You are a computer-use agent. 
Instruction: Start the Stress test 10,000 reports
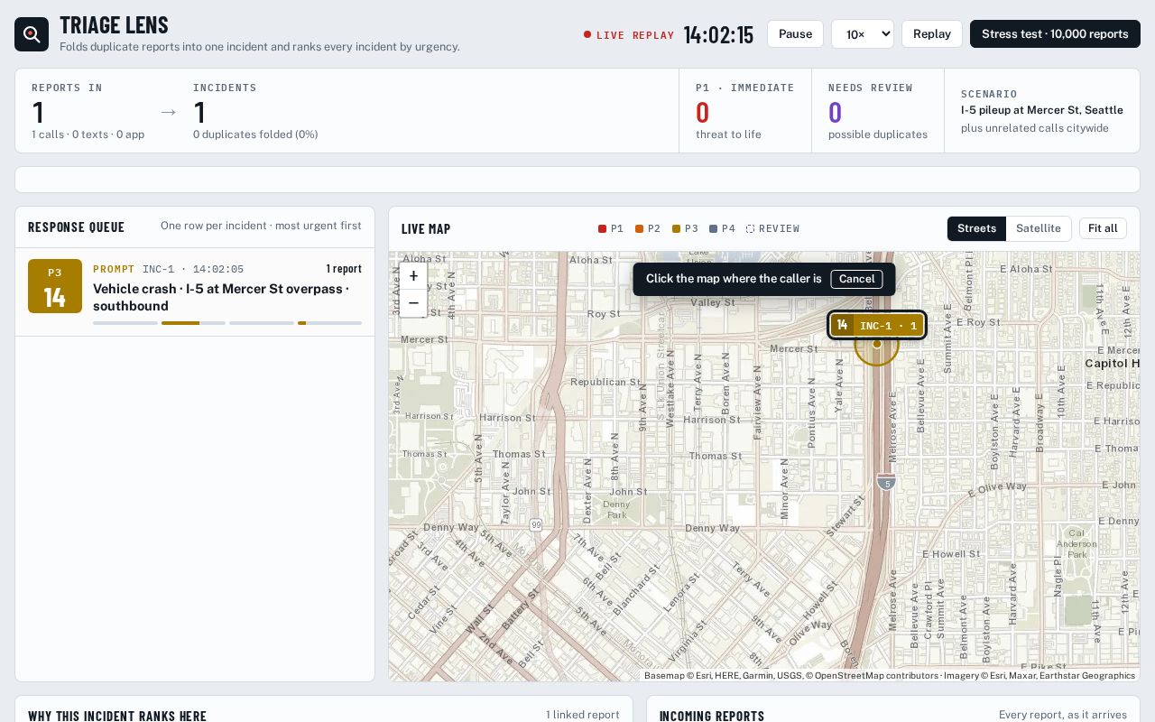(x=1055, y=34)
